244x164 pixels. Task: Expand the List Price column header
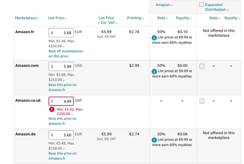pos(57,18)
